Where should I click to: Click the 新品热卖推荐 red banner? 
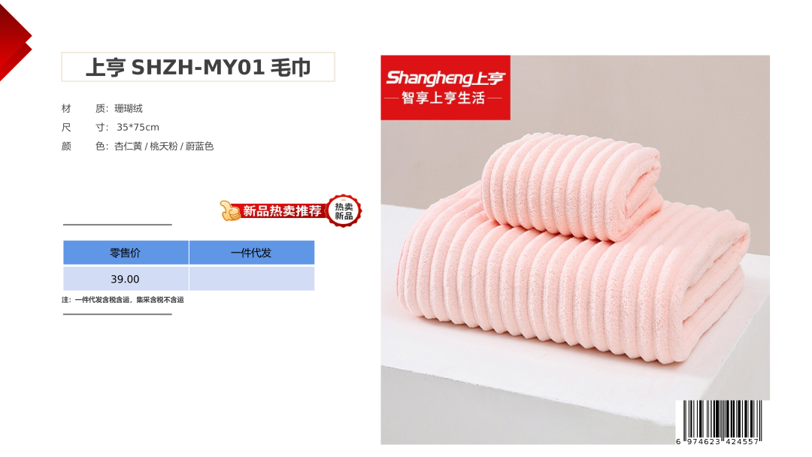pos(282,211)
